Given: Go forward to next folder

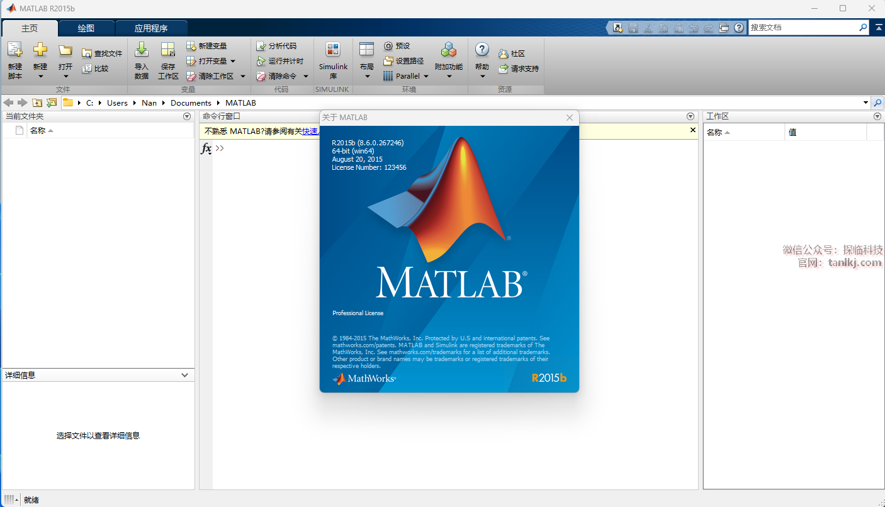Looking at the screenshot, I should click(23, 103).
